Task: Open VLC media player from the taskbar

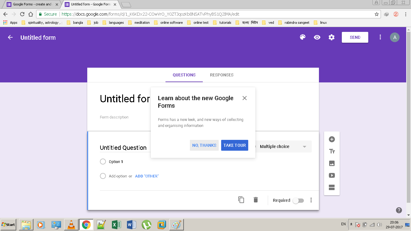Action: coord(71,225)
